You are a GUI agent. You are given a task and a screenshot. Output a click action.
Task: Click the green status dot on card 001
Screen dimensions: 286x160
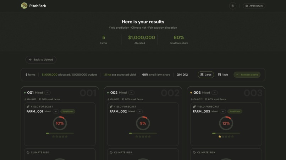click(x=25, y=93)
